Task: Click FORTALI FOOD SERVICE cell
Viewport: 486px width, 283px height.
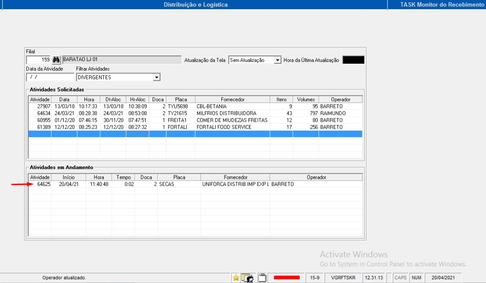Action: 232,127
